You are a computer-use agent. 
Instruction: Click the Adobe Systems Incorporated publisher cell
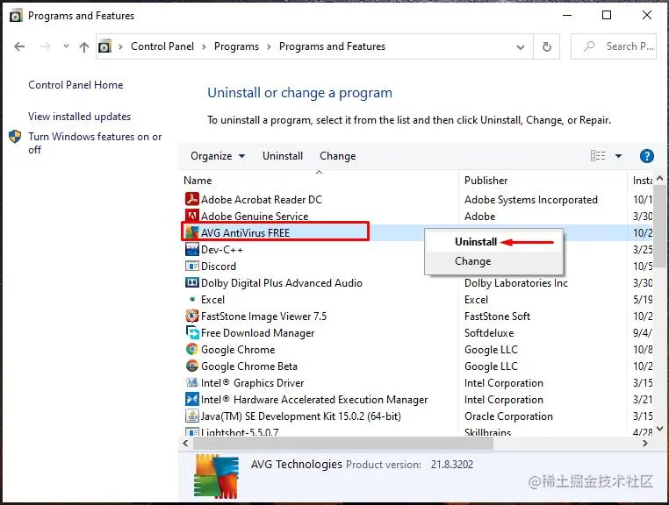click(531, 199)
